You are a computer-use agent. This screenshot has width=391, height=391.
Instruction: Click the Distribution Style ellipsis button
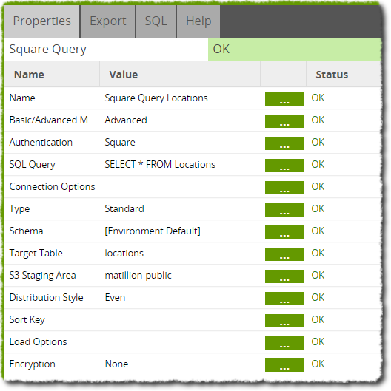point(284,299)
